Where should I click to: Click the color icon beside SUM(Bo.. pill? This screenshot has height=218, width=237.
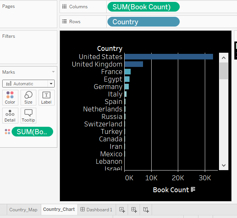[7, 132]
